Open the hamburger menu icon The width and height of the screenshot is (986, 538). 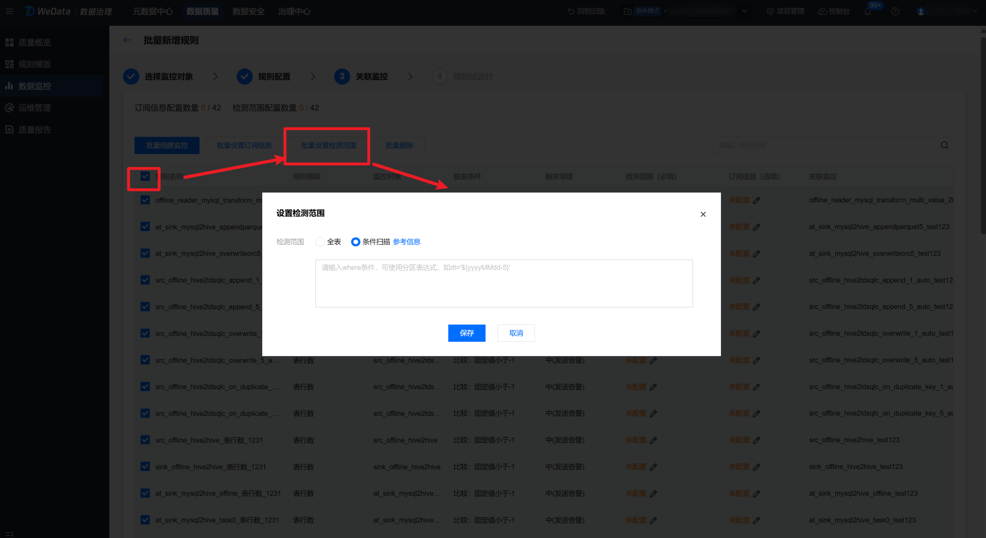pyautogui.click(x=9, y=12)
